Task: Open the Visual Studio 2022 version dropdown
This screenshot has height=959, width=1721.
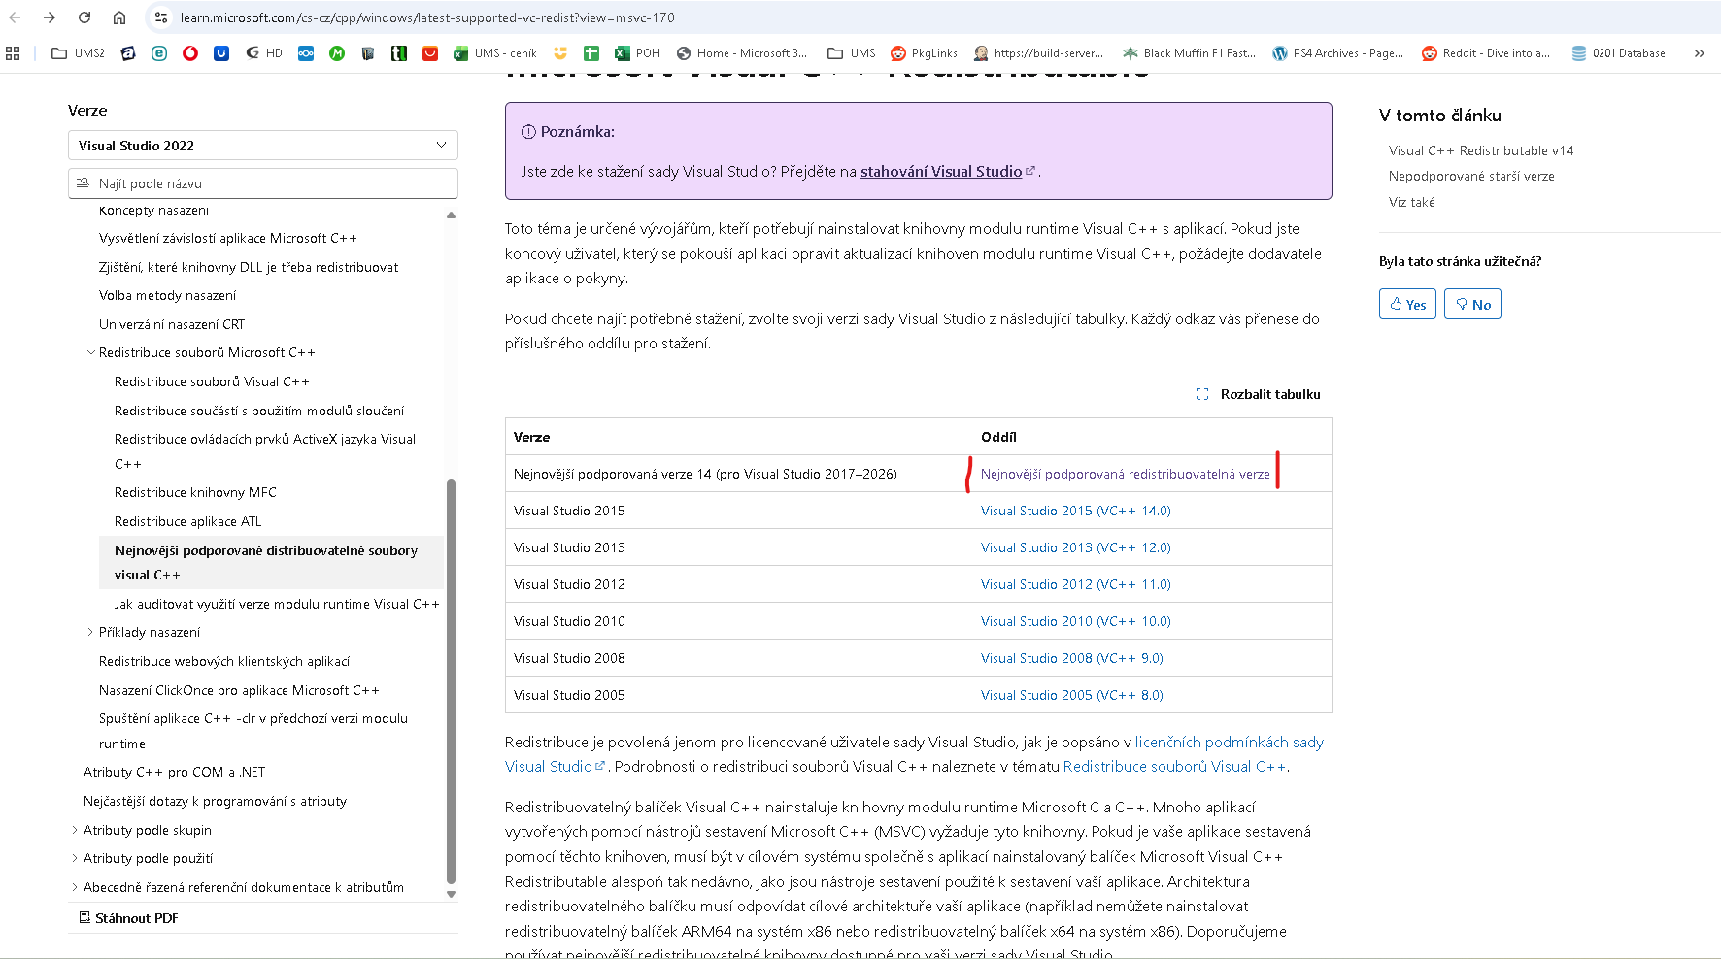Action: tap(262, 146)
